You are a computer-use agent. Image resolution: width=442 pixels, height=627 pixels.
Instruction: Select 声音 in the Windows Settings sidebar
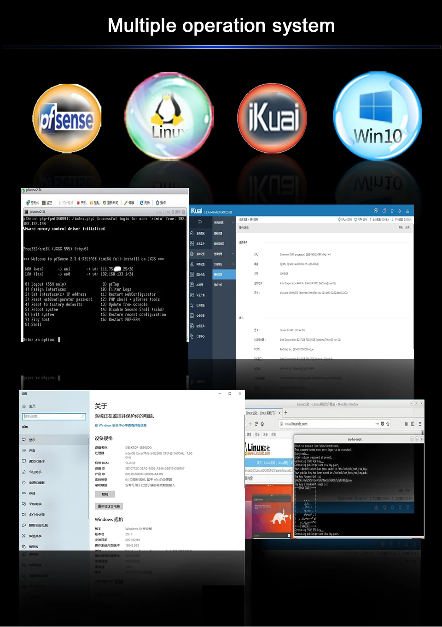pyautogui.click(x=54, y=451)
